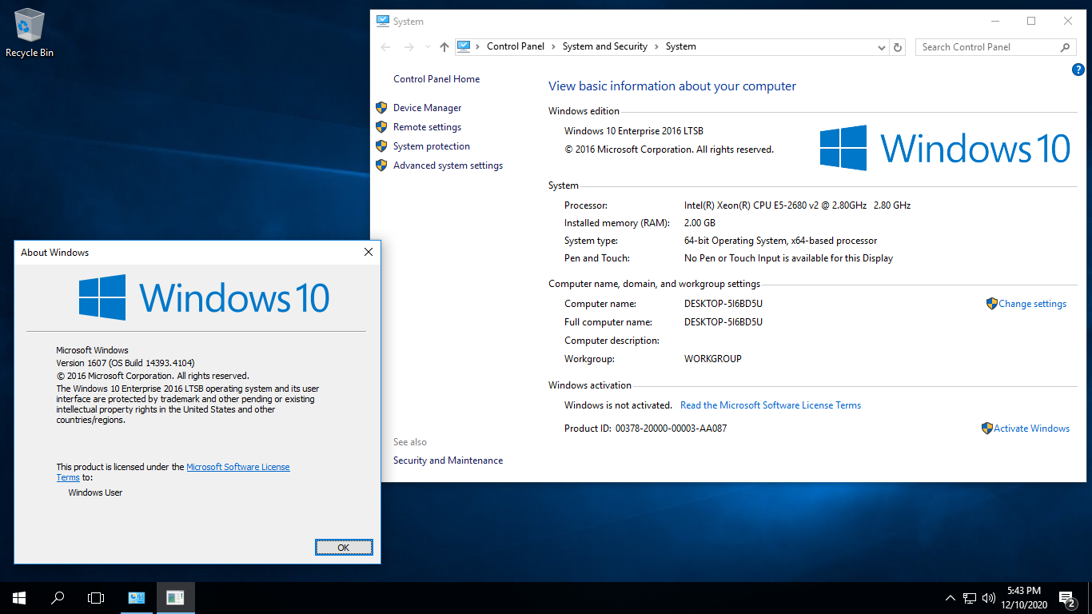Open taskbar Search magnifier
The height and width of the screenshot is (614, 1092).
(x=58, y=597)
